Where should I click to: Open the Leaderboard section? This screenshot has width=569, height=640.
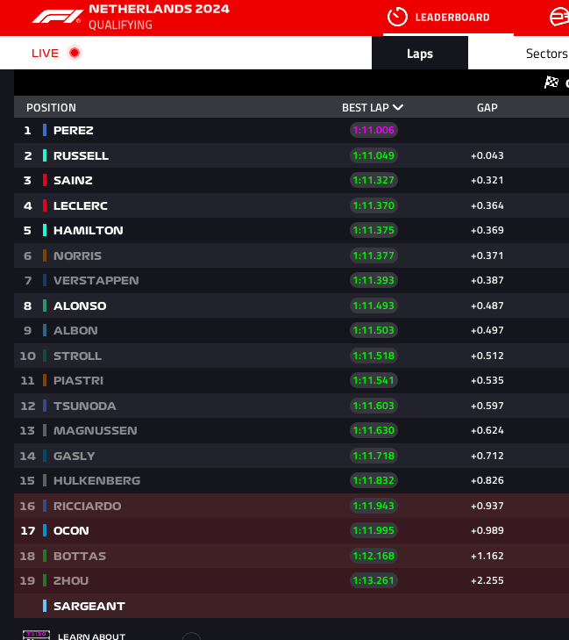coord(452,18)
